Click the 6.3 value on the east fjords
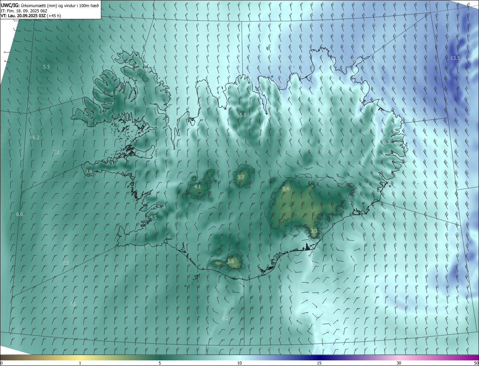This screenshot has width=479, height=366. point(387,142)
